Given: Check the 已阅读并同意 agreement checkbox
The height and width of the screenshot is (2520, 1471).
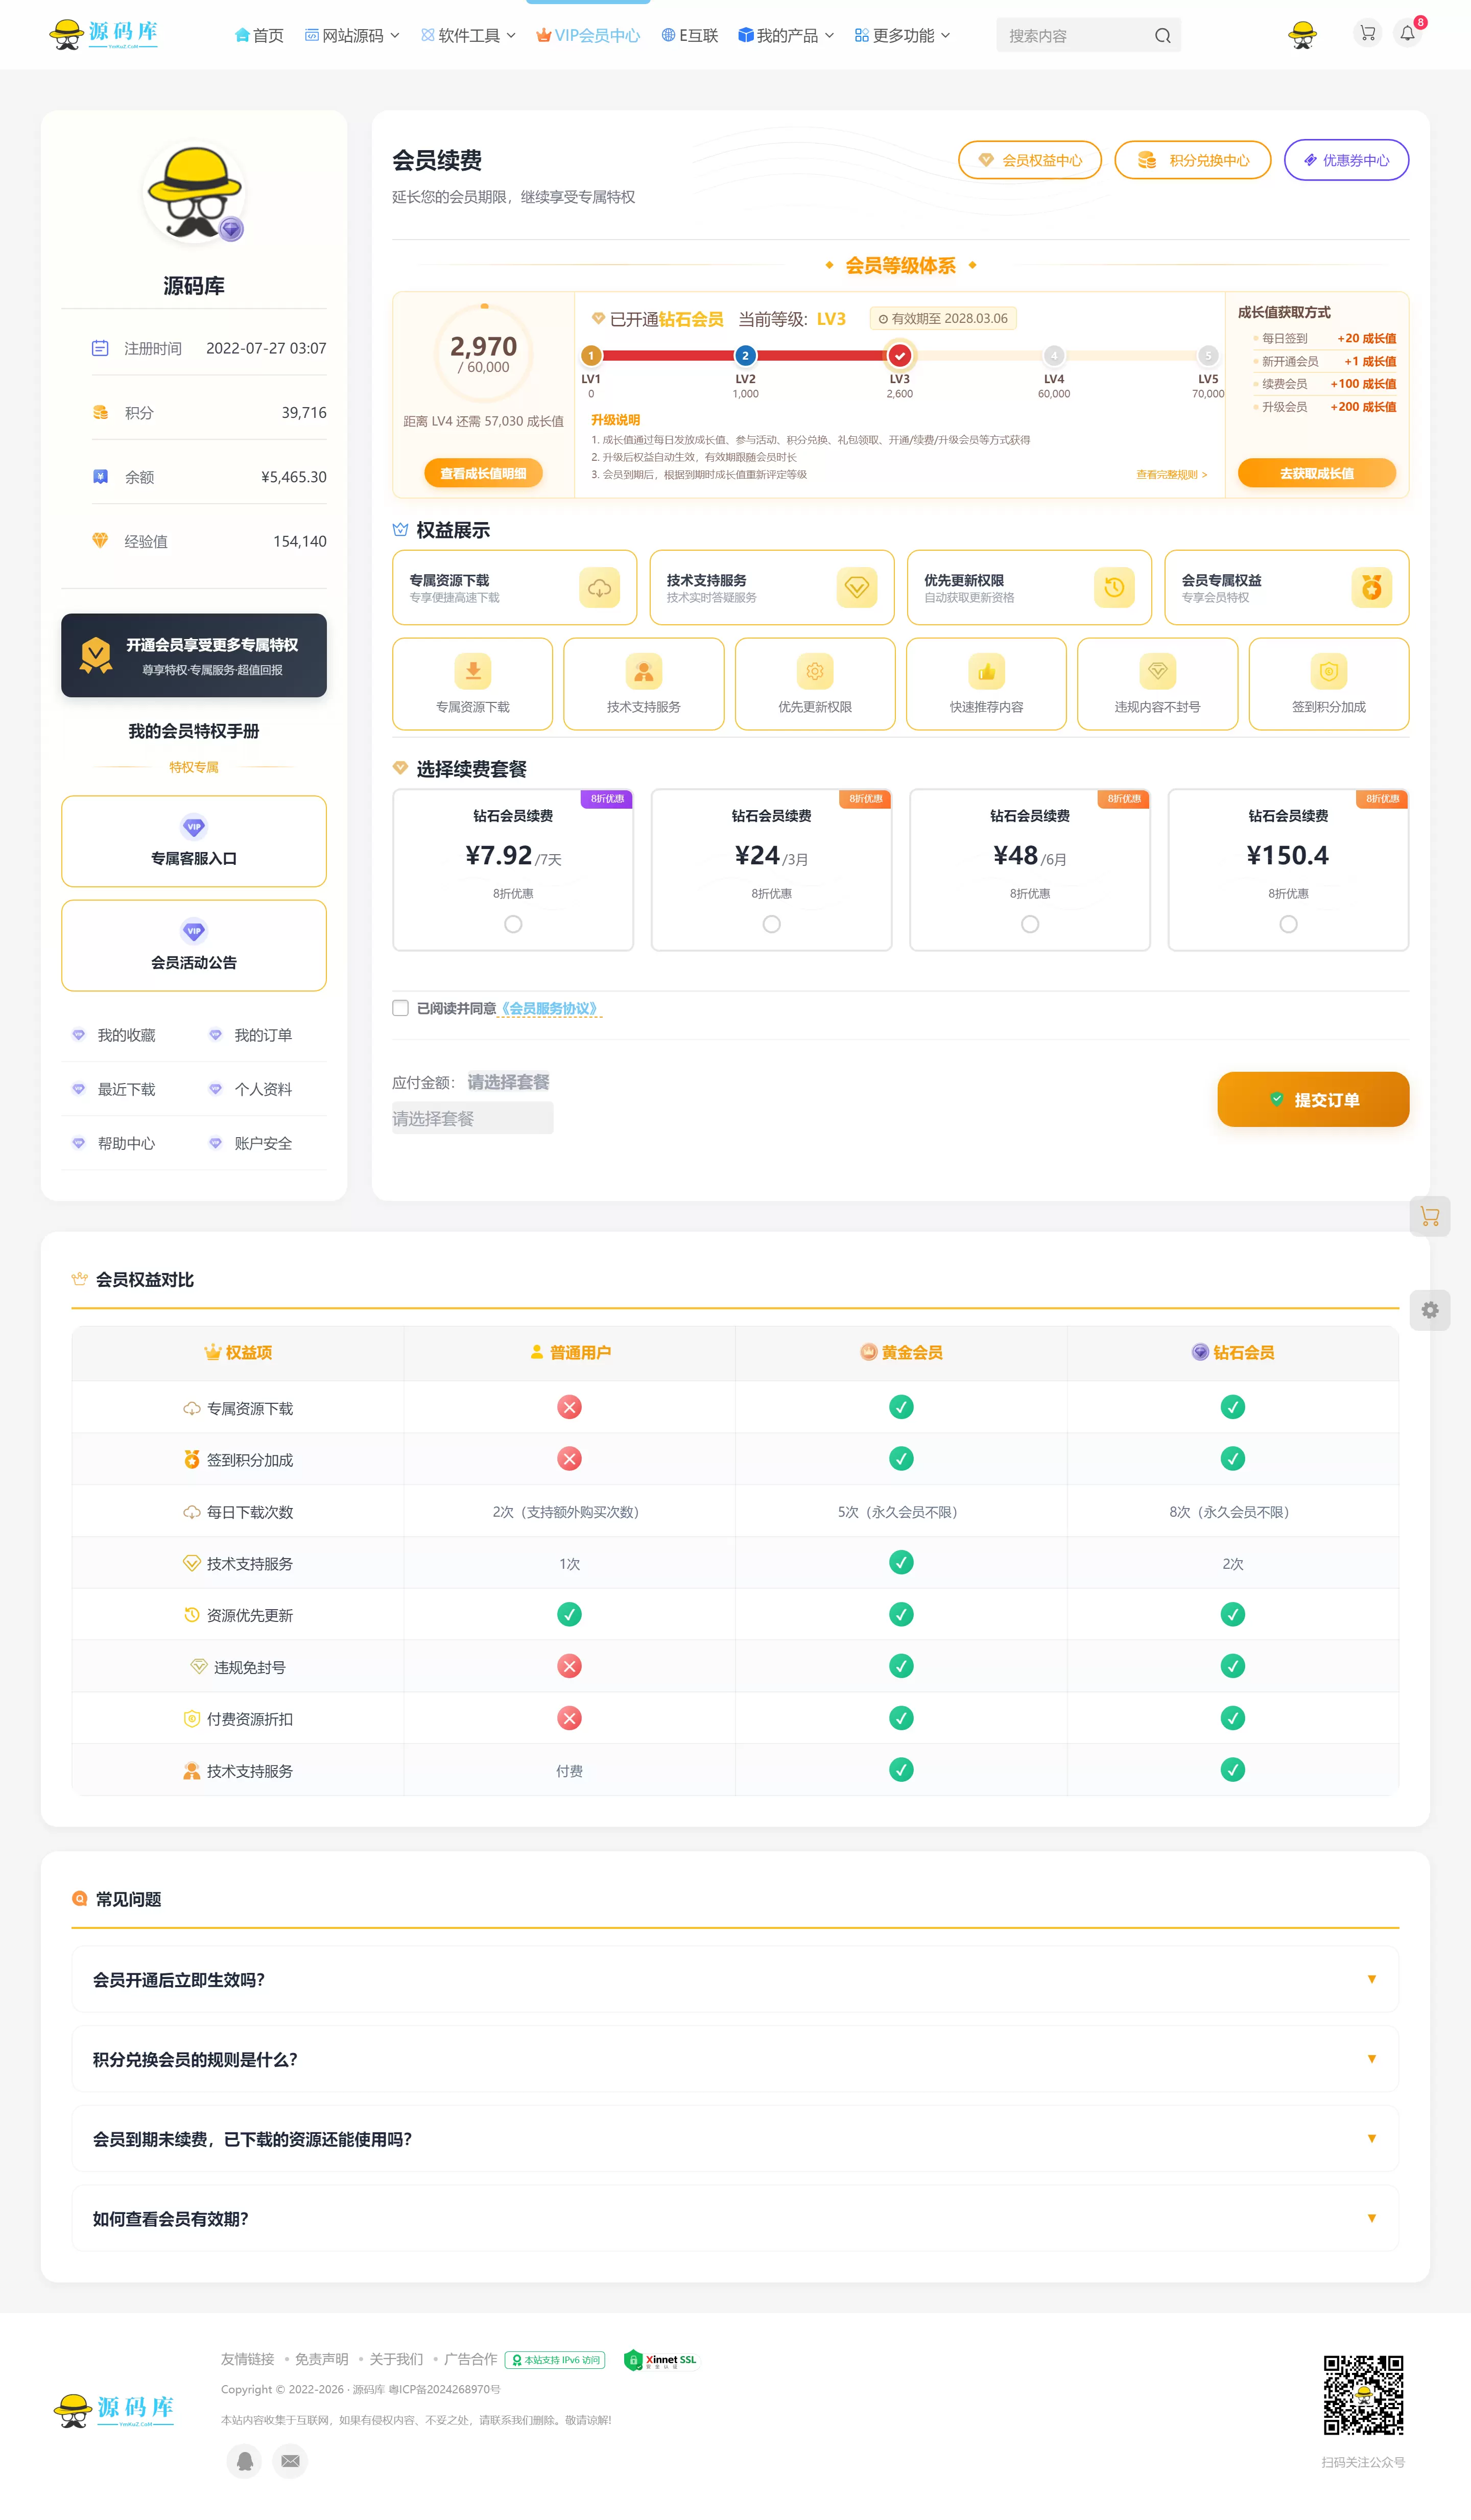Looking at the screenshot, I should coord(401,1008).
